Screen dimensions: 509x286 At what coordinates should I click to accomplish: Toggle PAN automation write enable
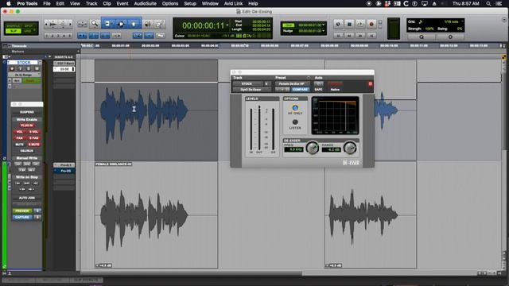click(x=19, y=138)
